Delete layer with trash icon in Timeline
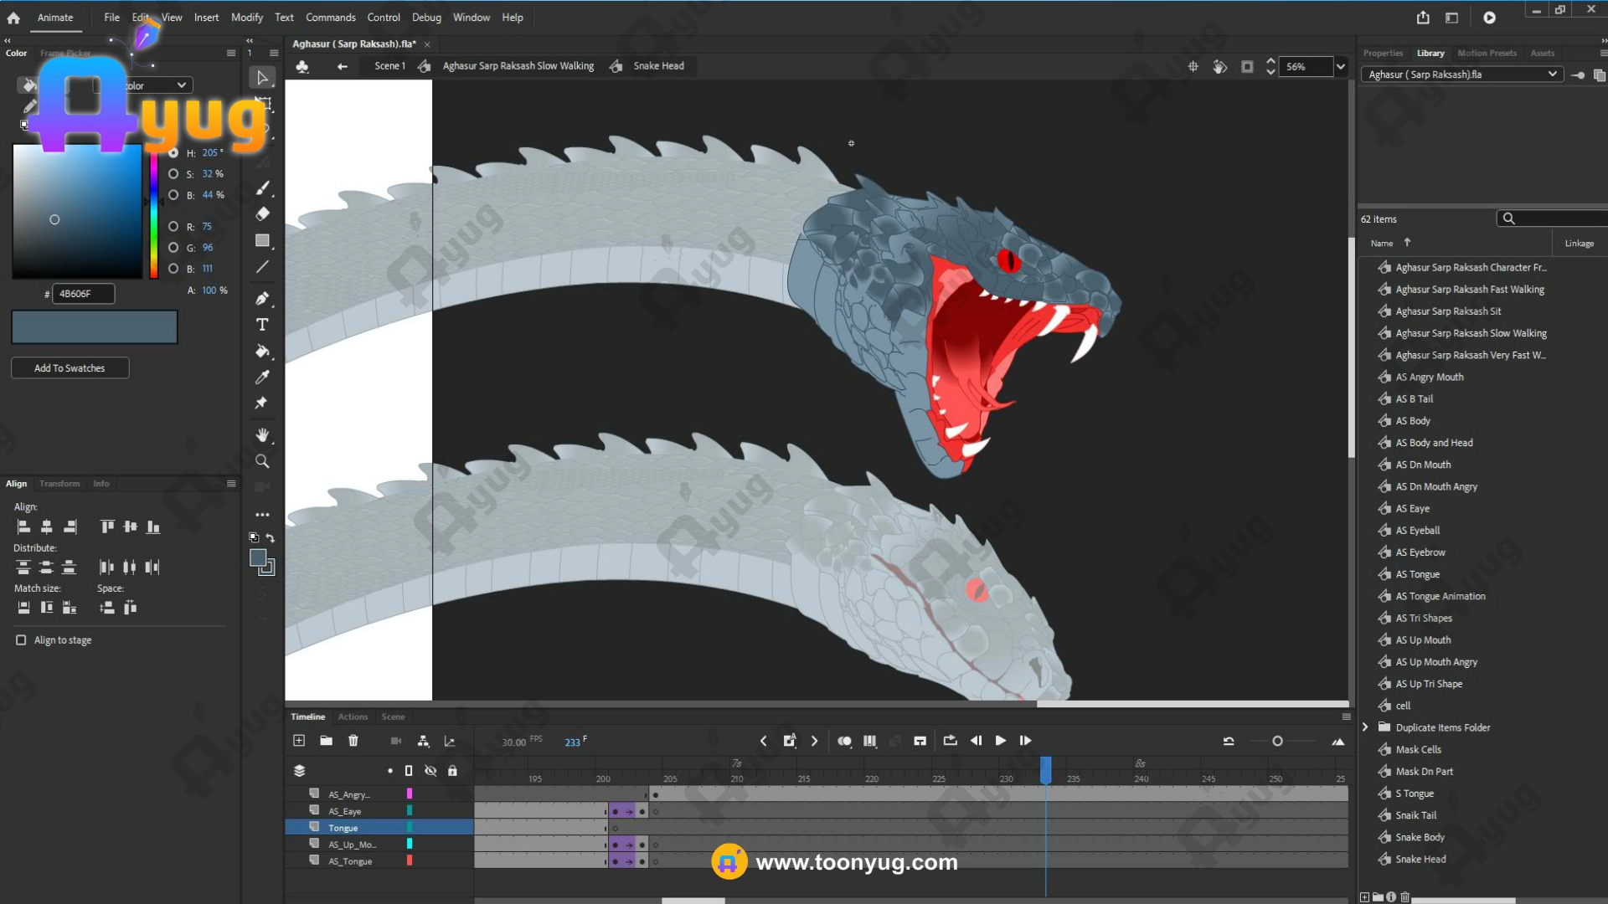The width and height of the screenshot is (1608, 904). click(353, 741)
